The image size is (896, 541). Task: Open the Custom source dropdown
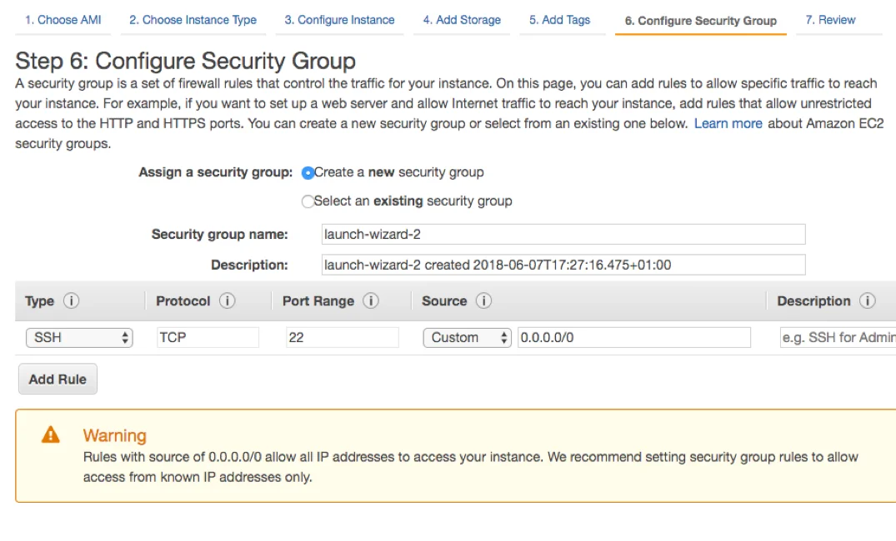click(x=468, y=338)
